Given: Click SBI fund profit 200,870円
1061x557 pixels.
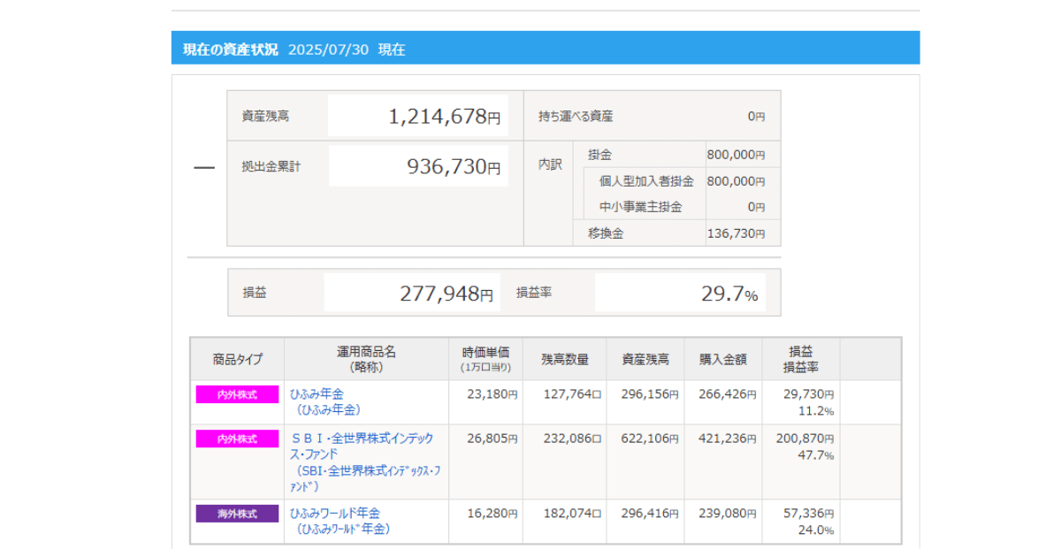Looking at the screenshot, I should coord(805,439).
